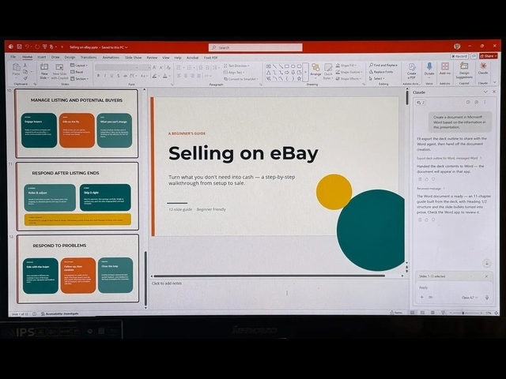Image resolution: width=506 pixels, height=379 pixels.
Task: Click the Record button
Action: [459, 56]
